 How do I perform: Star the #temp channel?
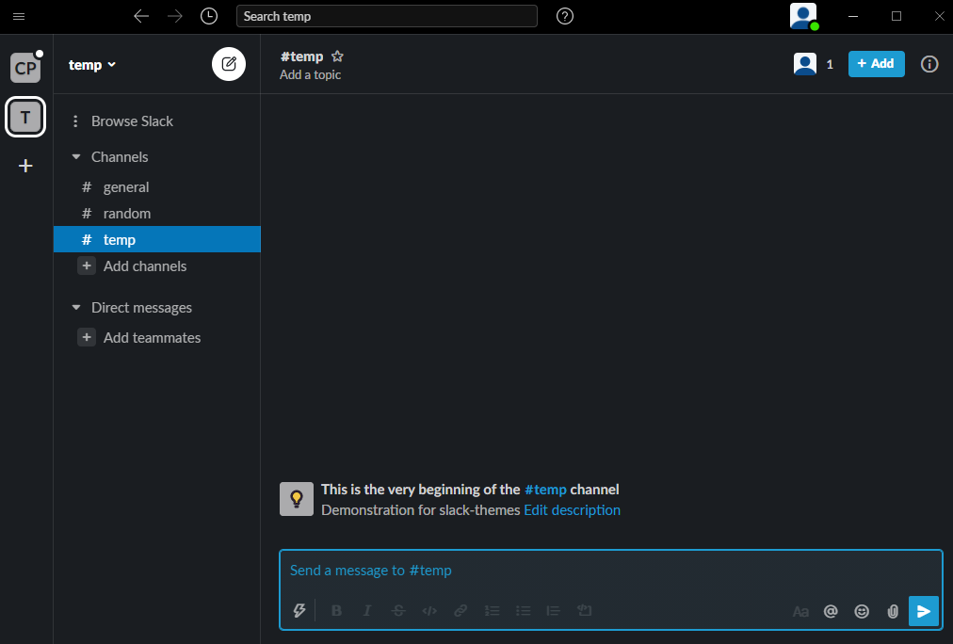coord(337,56)
